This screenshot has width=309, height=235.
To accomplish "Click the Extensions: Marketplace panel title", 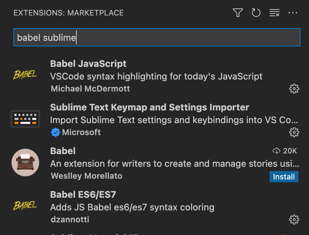I will click(69, 13).
